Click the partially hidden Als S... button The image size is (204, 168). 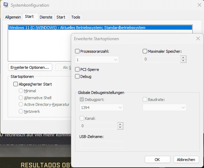[x=63, y=67]
